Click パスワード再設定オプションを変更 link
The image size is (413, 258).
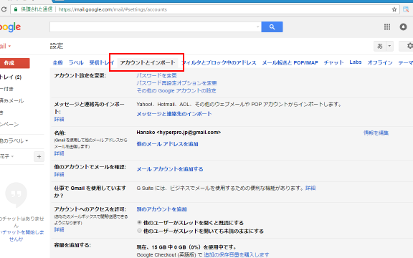point(176,83)
